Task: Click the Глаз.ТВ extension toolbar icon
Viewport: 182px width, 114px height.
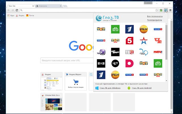Action: click(166, 10)
